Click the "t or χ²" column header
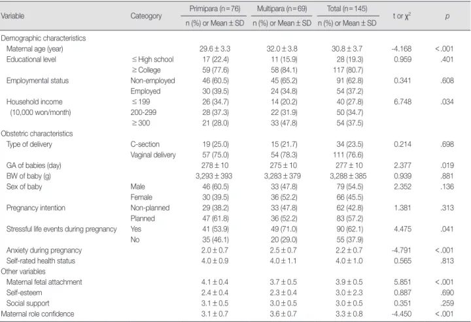The image size is (471, 322). click(402, 16)
